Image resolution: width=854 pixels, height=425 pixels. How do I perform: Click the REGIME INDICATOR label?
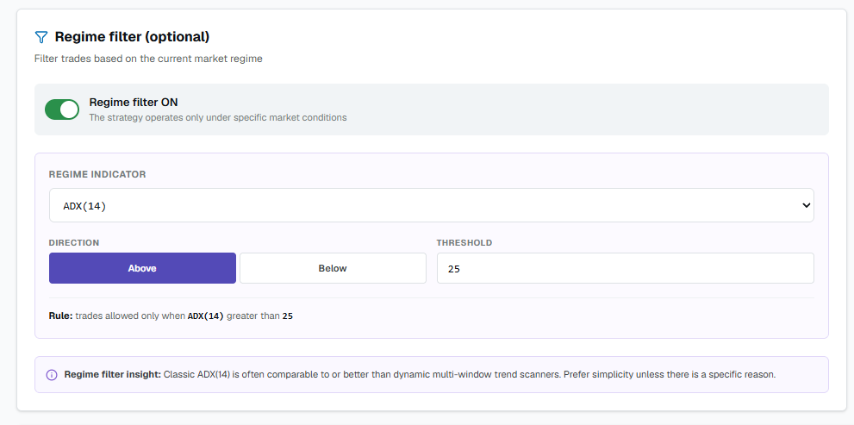97,174
